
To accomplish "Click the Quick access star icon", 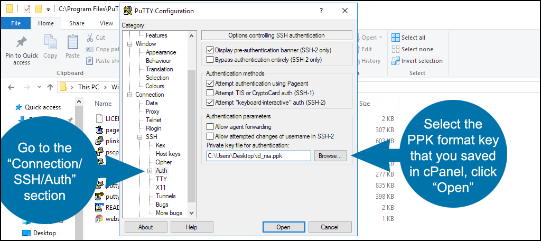I will 19,107.
